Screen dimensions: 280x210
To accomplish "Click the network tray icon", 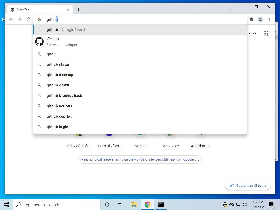I will [238, 205].
